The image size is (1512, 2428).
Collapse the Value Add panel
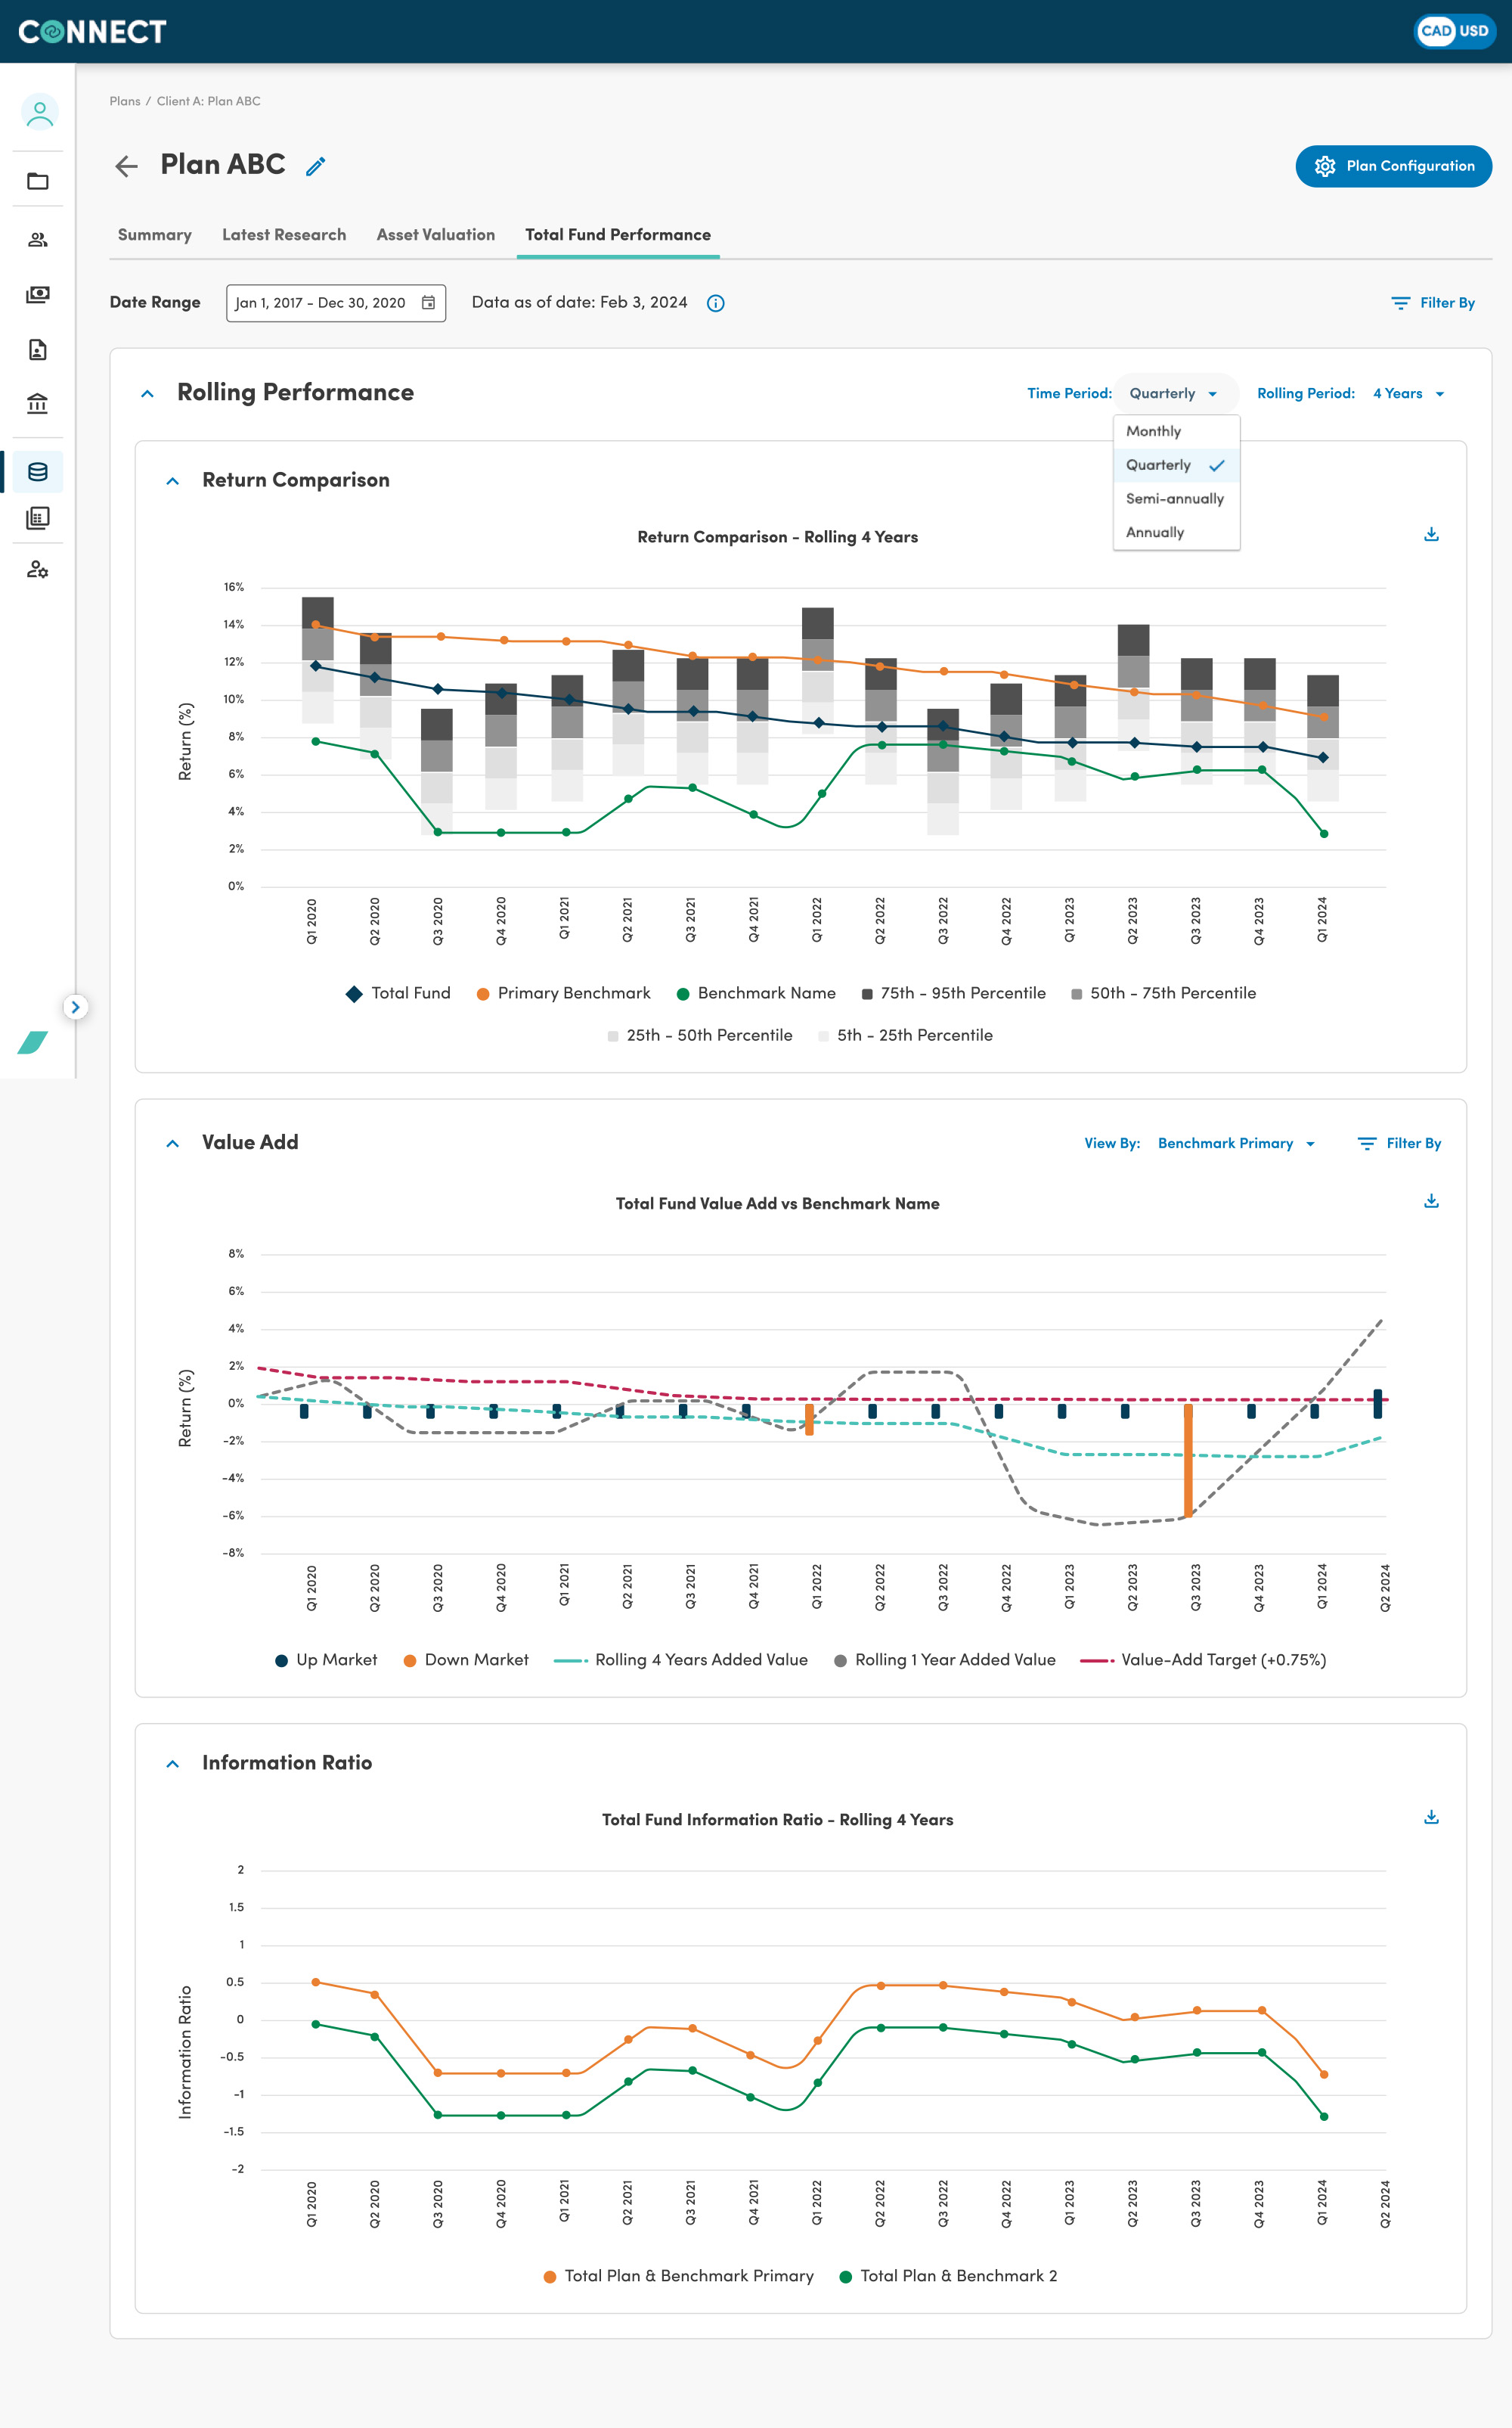pyautogui.click(x=172, y=1144)
